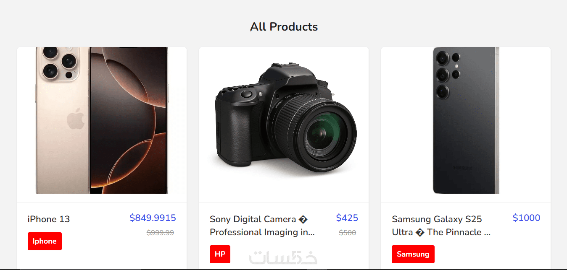567x270 pixels.
Task: Click the crossed-out $999.99 original price
Action: point(160,233)
